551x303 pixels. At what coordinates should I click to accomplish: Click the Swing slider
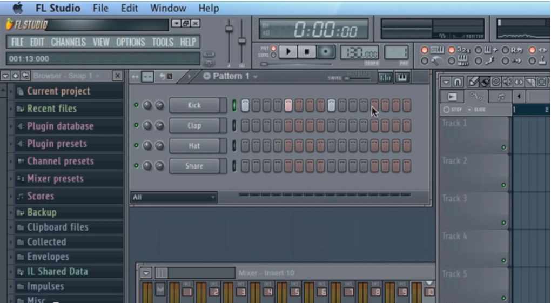coord(357,77)
